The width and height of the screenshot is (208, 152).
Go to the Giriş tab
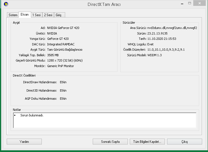(x=59, y=15)
